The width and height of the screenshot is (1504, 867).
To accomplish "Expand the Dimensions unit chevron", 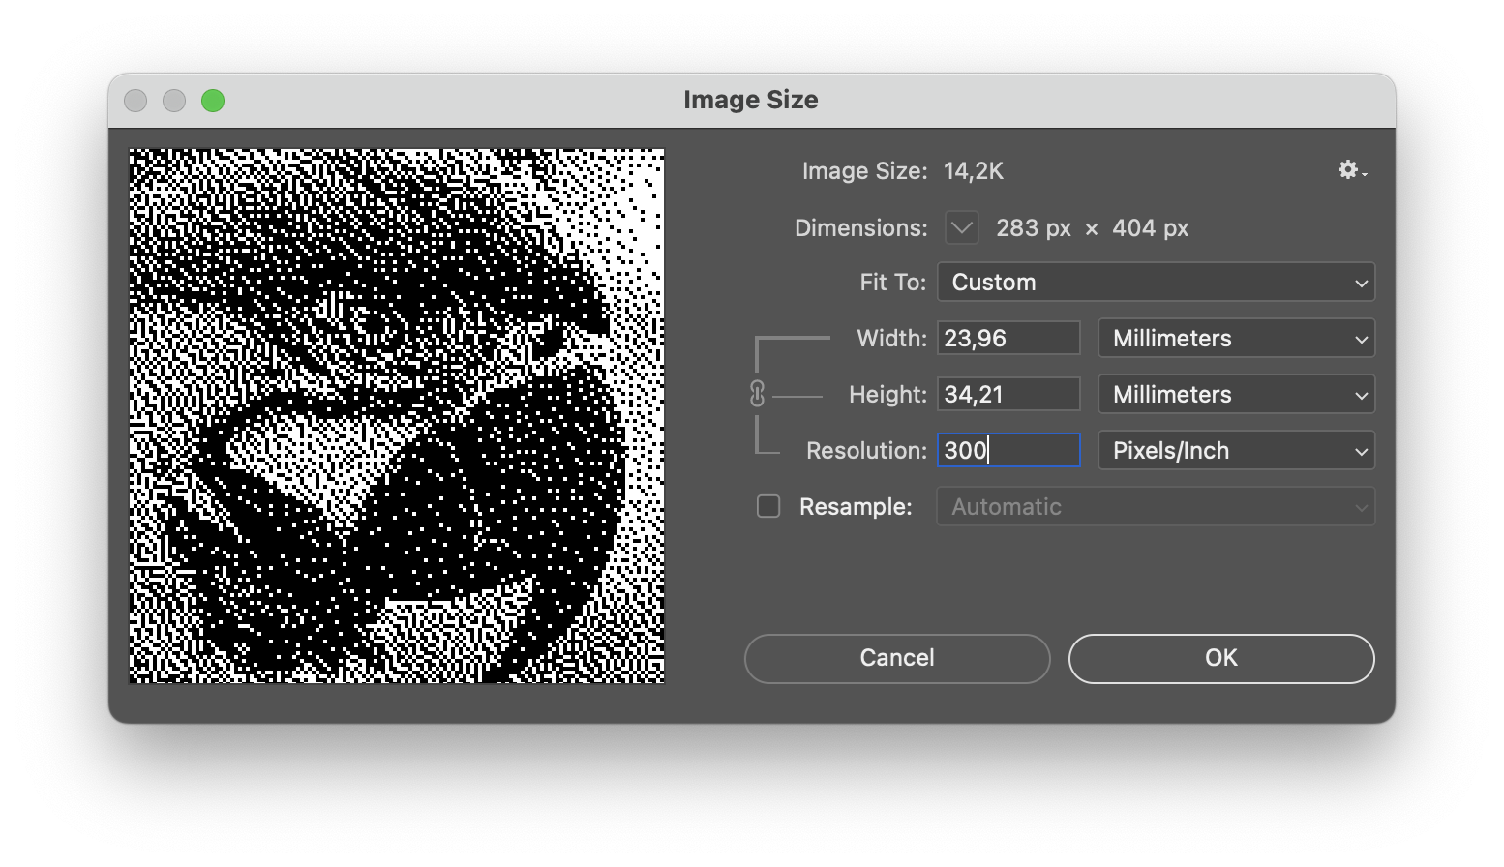I will tap(961, 228).
